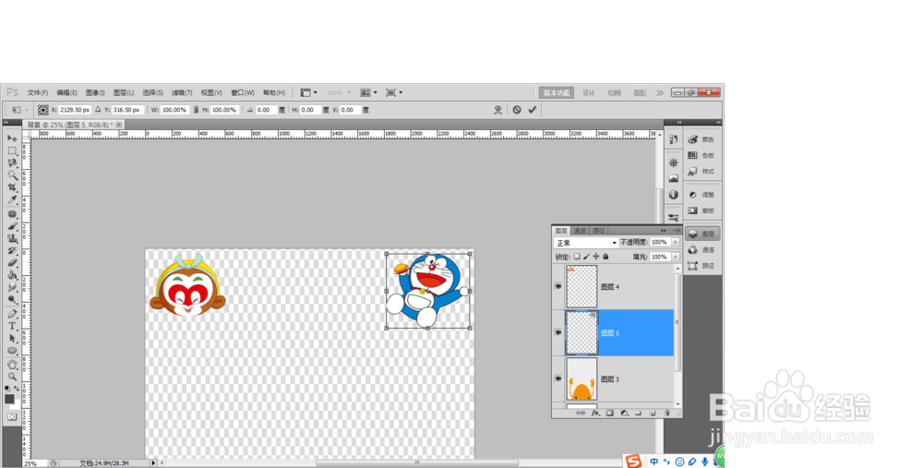Toggle lock transparent pixels
This screenshot has height=468, width=923.
click(x=577, y=257)
